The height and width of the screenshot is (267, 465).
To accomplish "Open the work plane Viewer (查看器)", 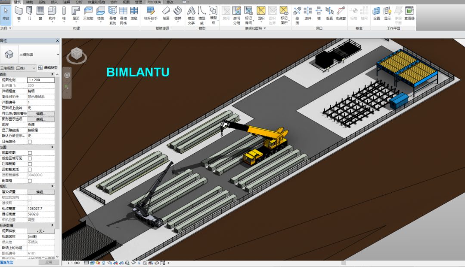I will coord(409,14).
